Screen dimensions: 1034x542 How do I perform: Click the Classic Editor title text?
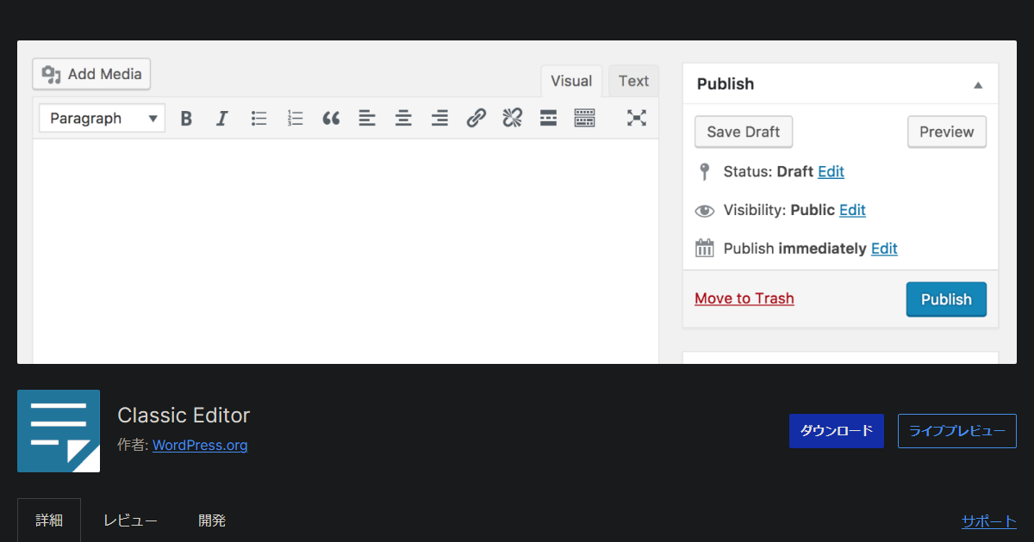(x=184, y=416)
